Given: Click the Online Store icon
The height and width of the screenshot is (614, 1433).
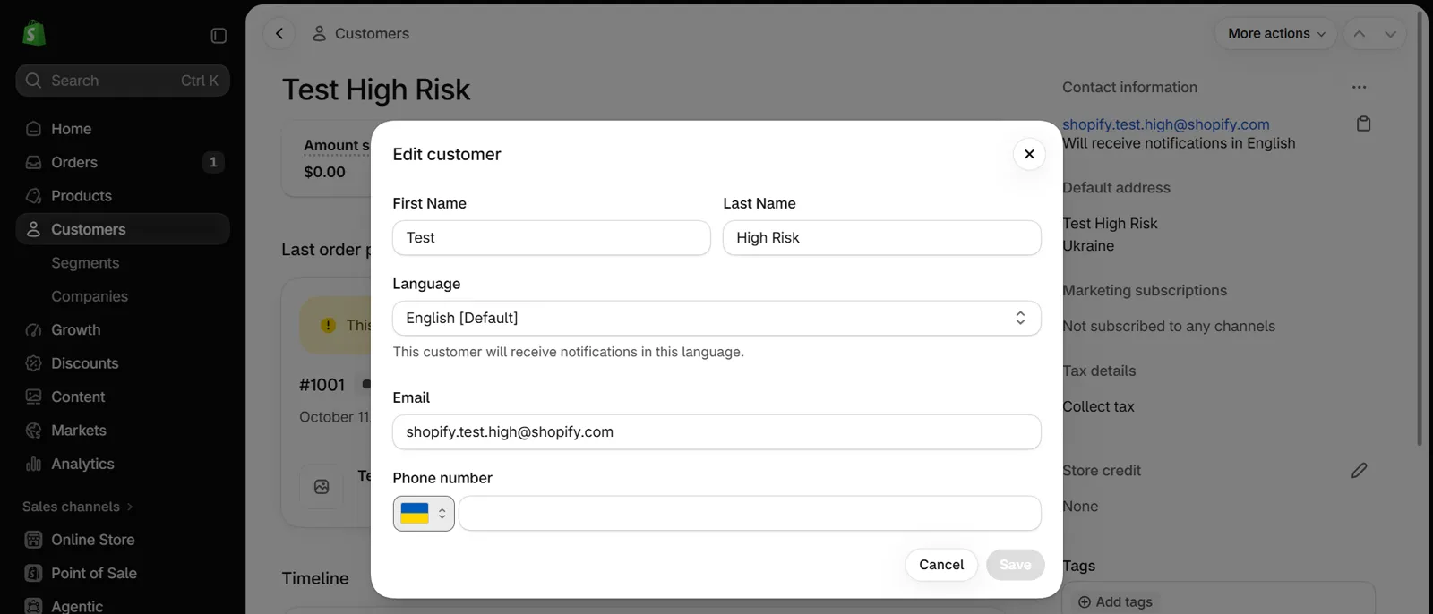Looking at the screenshot, I should pos(33,540).
